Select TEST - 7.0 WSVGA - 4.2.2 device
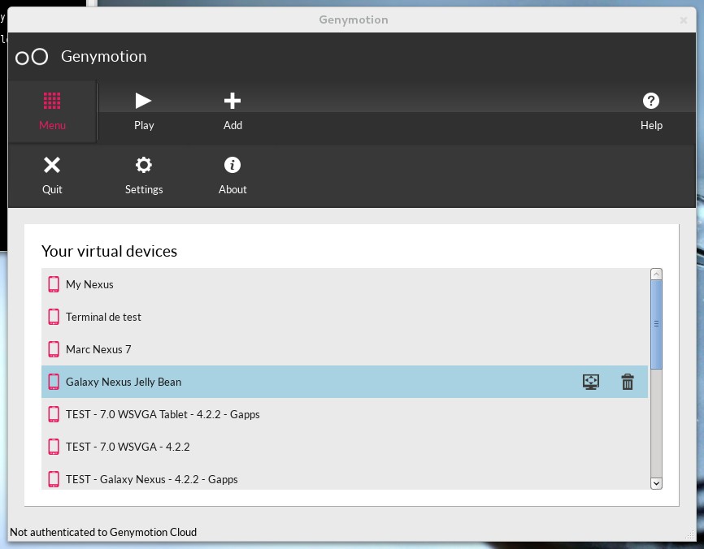704x549 pixels. [x=345, y=447]
